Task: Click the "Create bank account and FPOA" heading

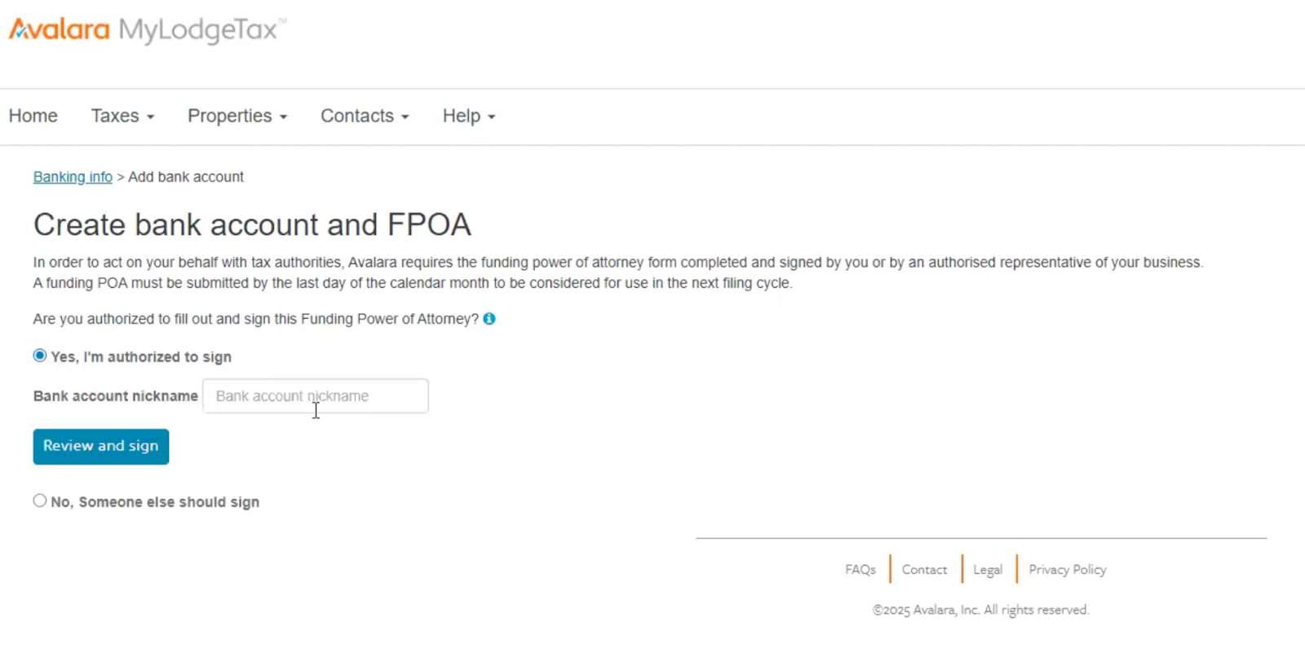Action: (x=252, y=224)
